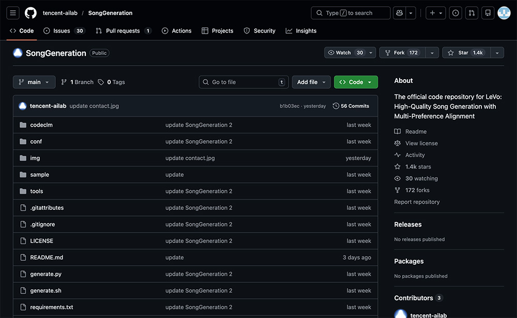The image size is (517, 318).
Task: Click the folder icon of the codeclm row
Action: pyautogui.click(x=23, y=125)
